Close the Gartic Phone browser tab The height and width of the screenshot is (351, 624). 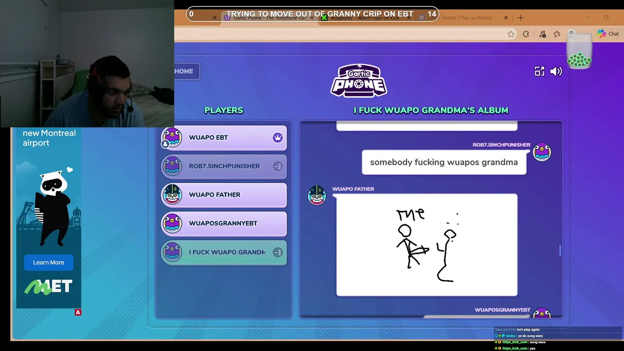(312, 18)
